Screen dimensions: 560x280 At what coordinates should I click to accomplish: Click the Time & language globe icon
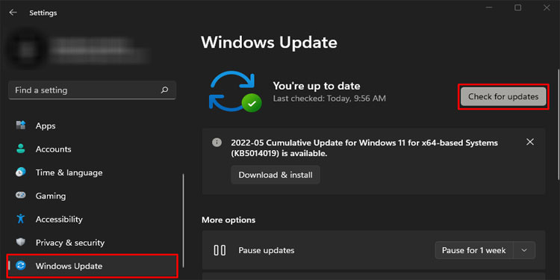[x=21, y=172]
